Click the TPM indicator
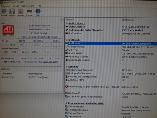This screenshot has width=157, height=118. click(x=49, y=59)
